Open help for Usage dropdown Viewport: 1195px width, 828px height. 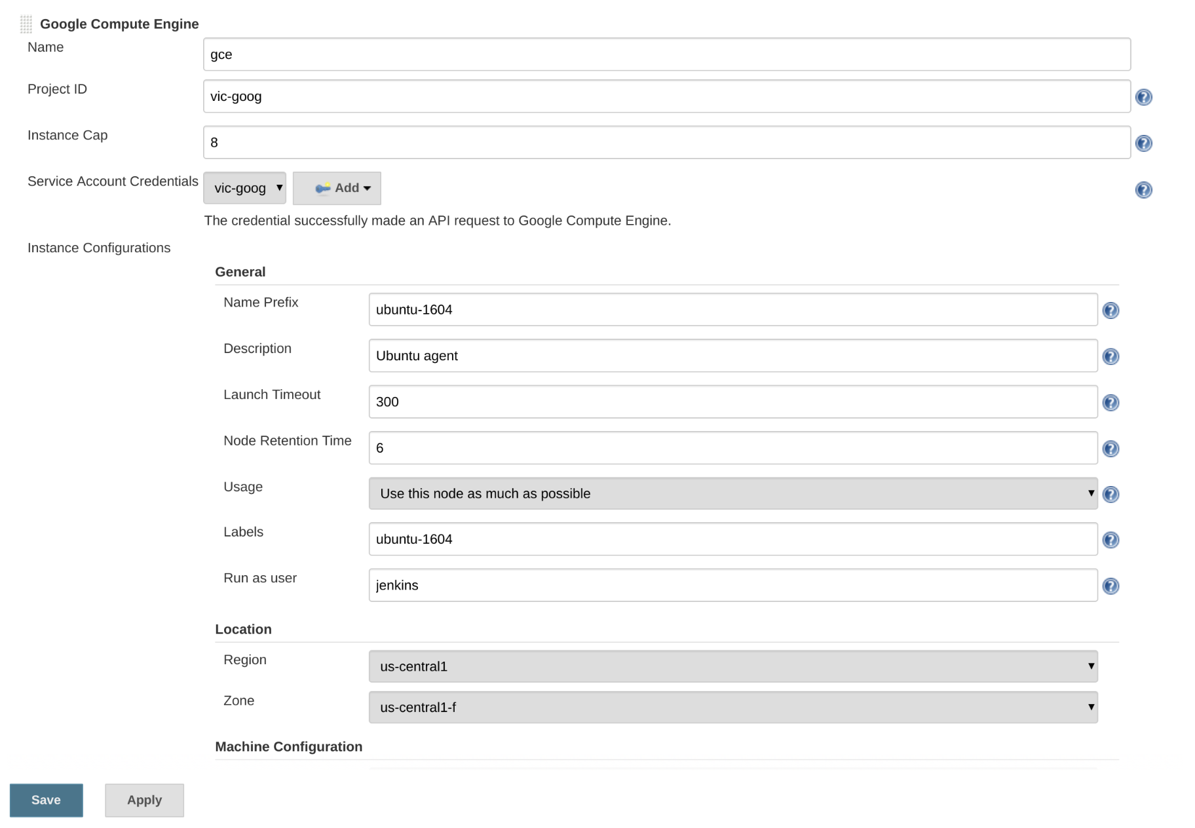click(1110, 494)
